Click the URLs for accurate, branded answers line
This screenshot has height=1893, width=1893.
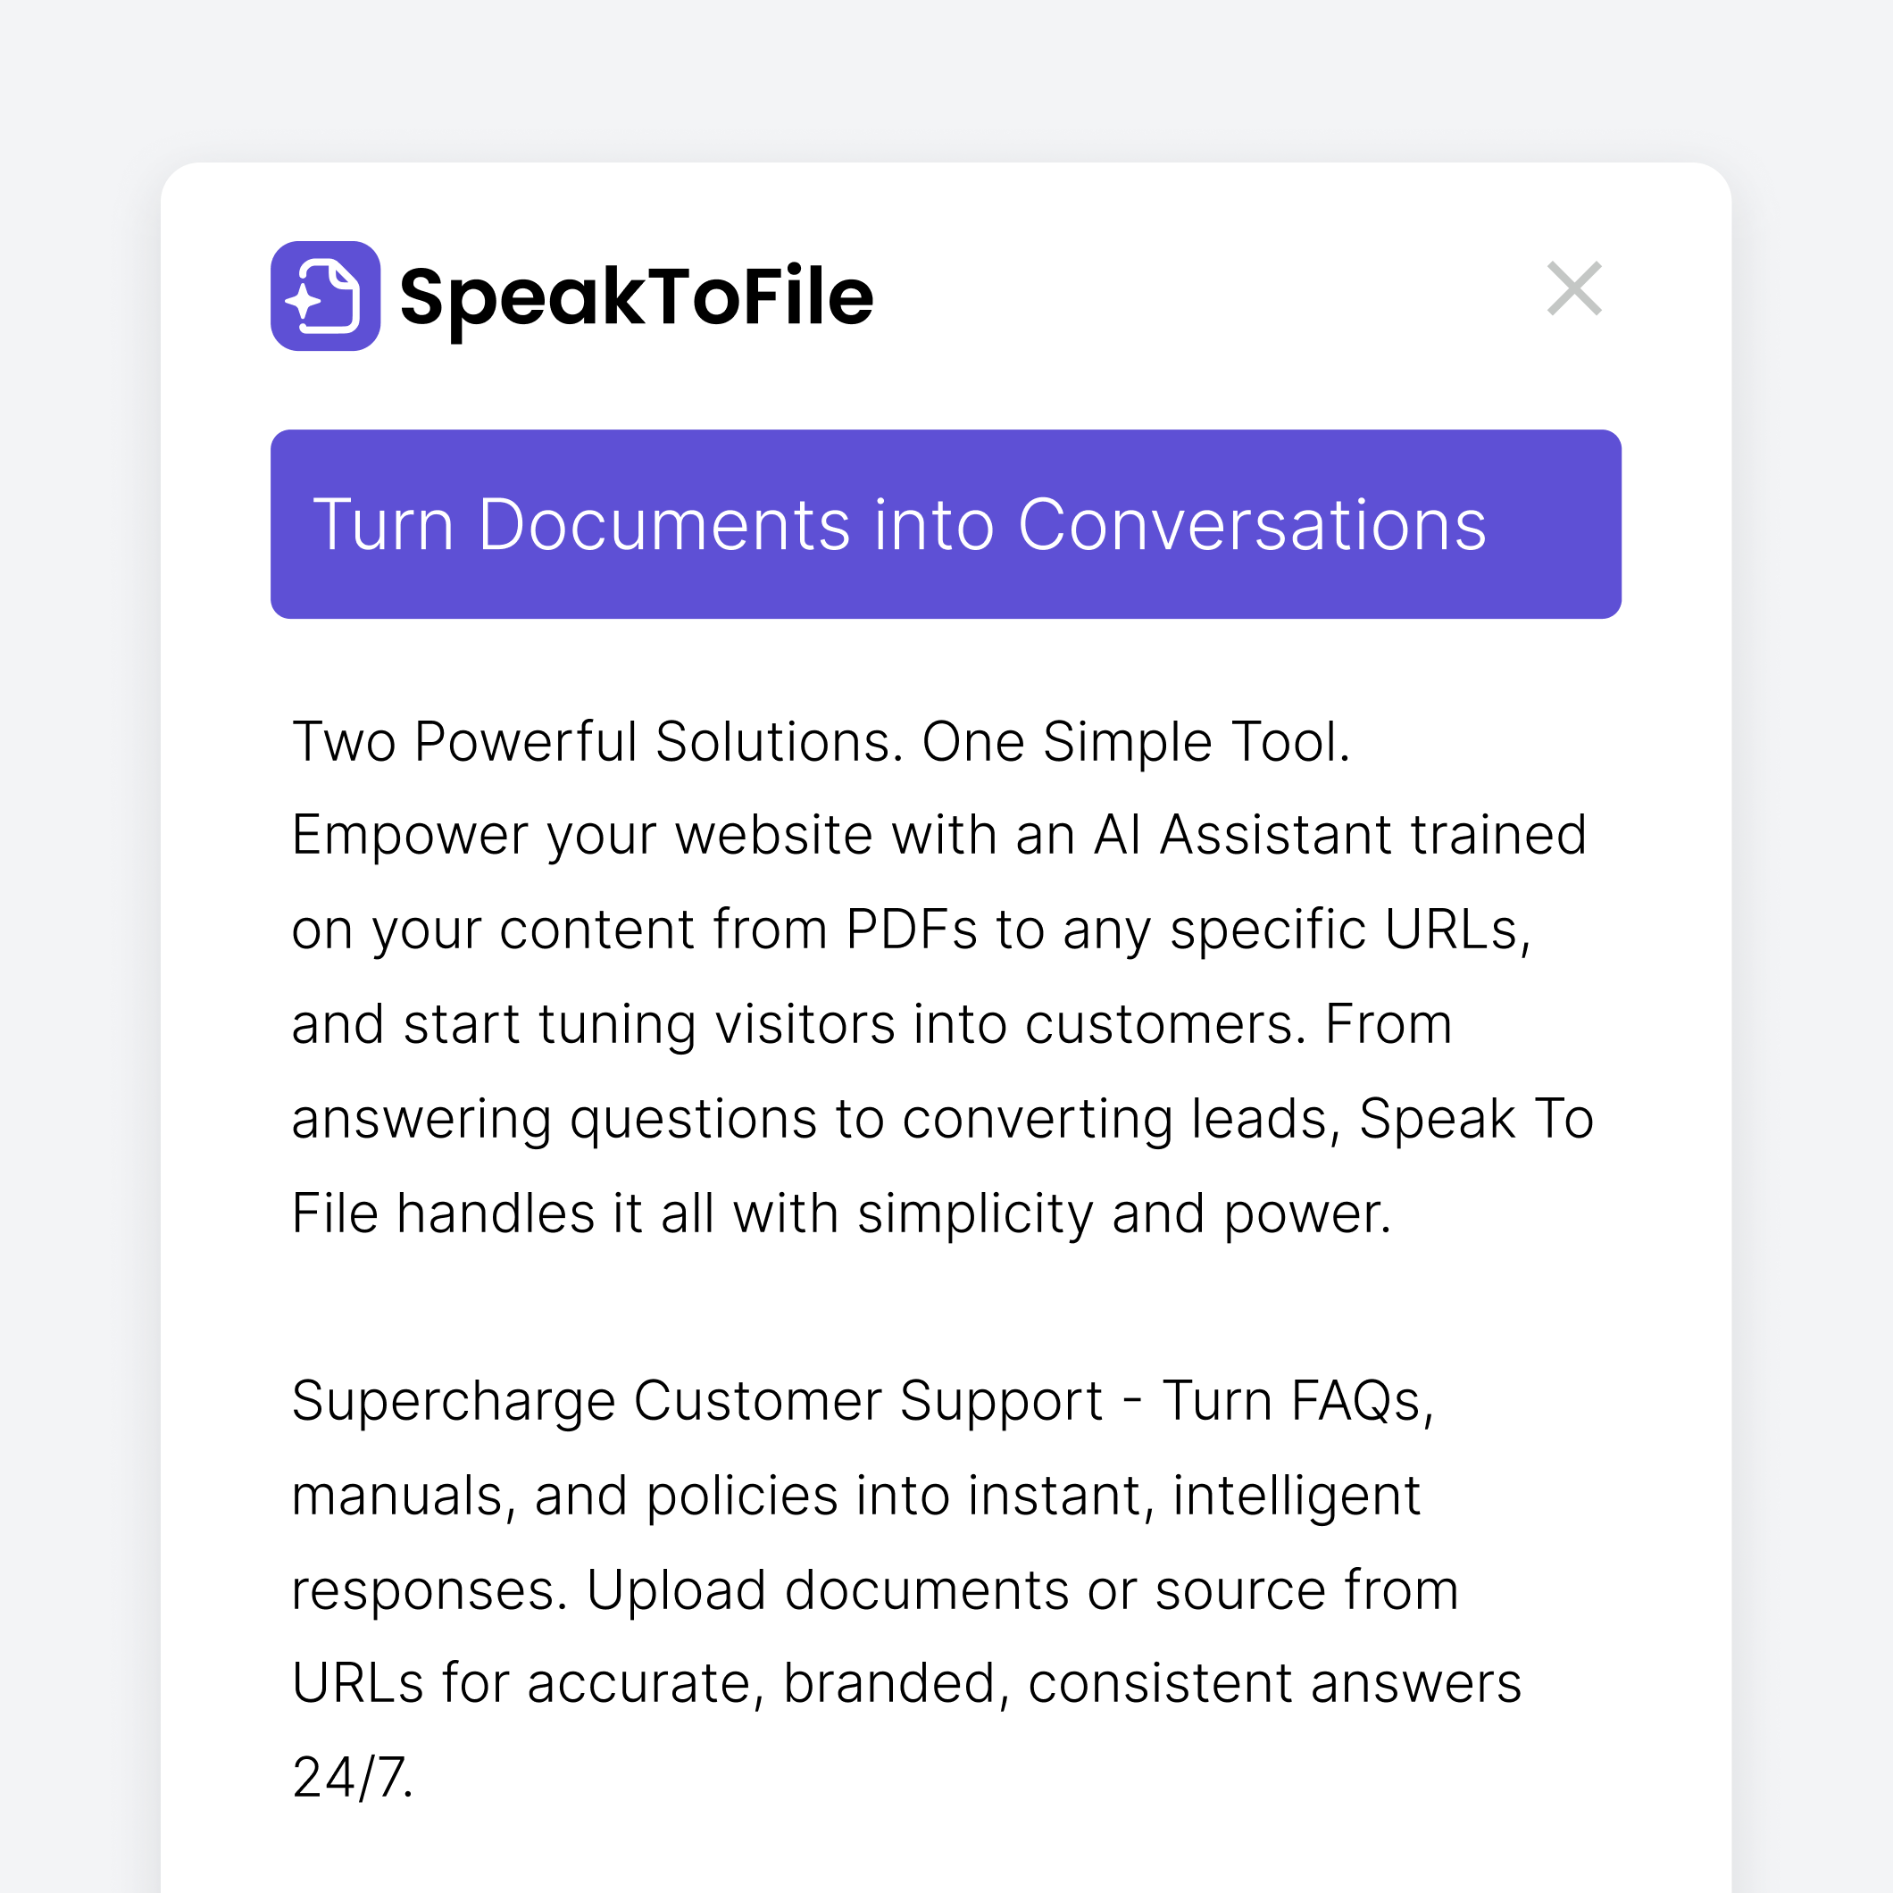click(x=906, y=1684)
